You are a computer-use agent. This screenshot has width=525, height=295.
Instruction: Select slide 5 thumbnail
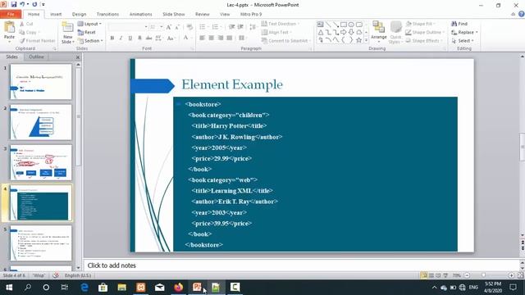pos(41,243)
